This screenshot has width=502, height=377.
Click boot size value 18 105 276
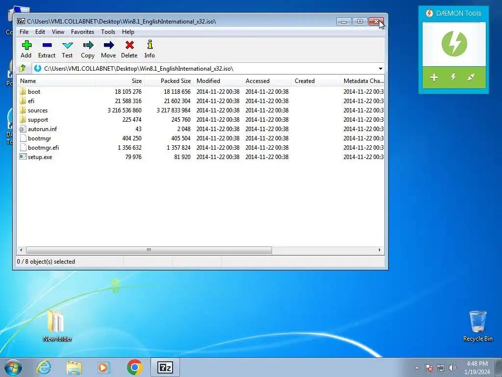128,92
